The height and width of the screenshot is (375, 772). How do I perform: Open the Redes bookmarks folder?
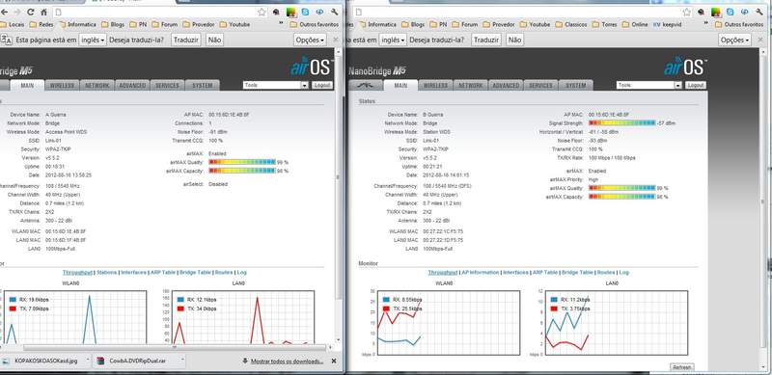click(41, 24)
